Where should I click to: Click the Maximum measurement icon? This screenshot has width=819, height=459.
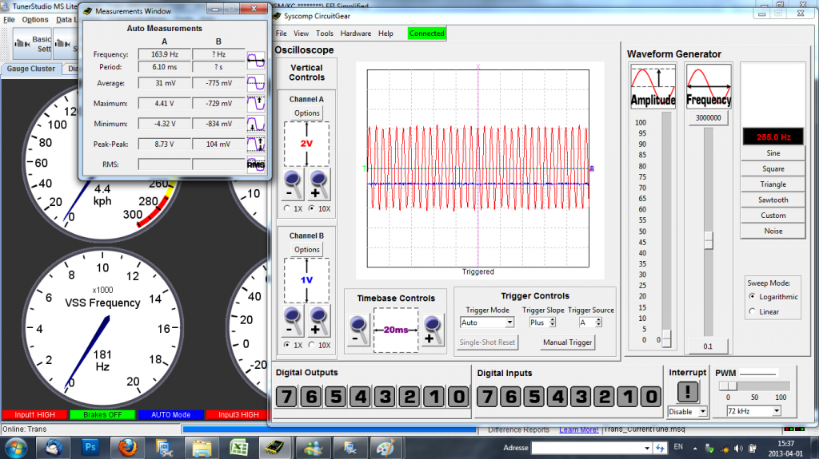pos(256,103)
